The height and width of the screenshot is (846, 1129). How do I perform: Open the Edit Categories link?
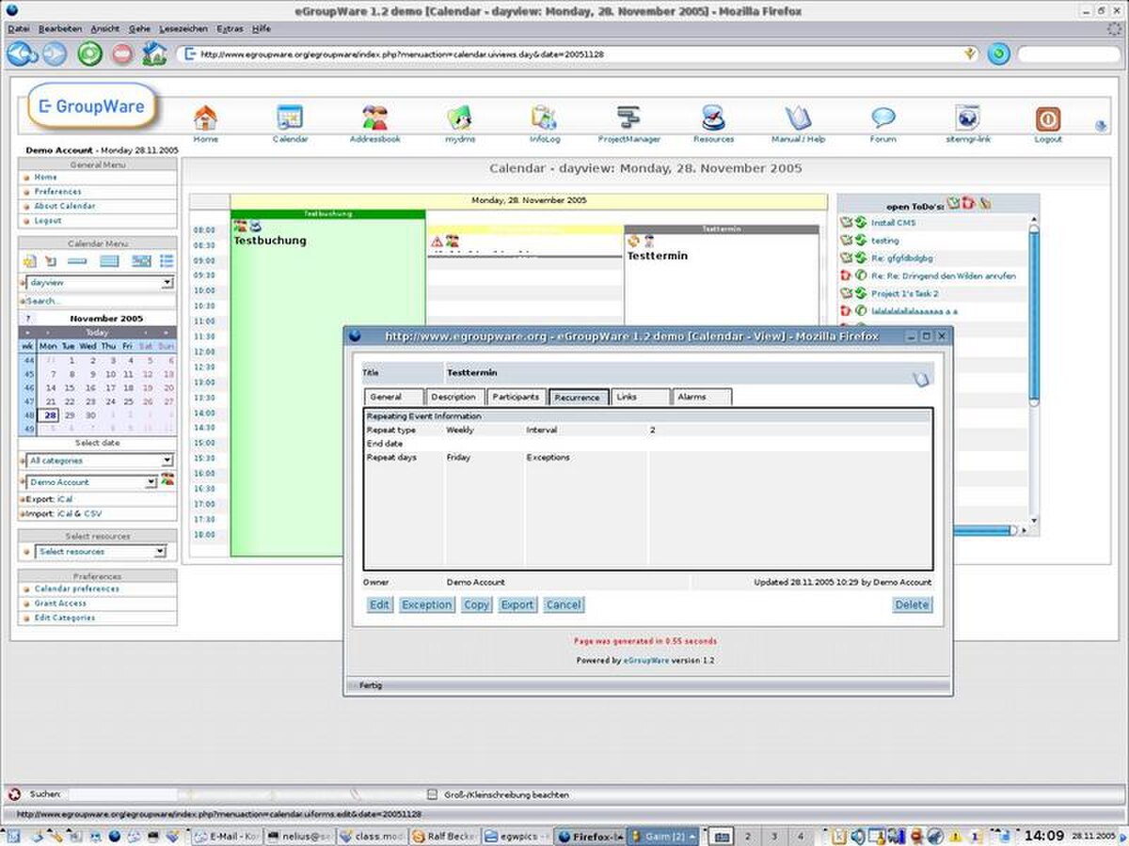pos(65,618)
